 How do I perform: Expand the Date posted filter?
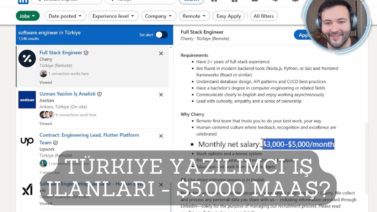[65, 16]
